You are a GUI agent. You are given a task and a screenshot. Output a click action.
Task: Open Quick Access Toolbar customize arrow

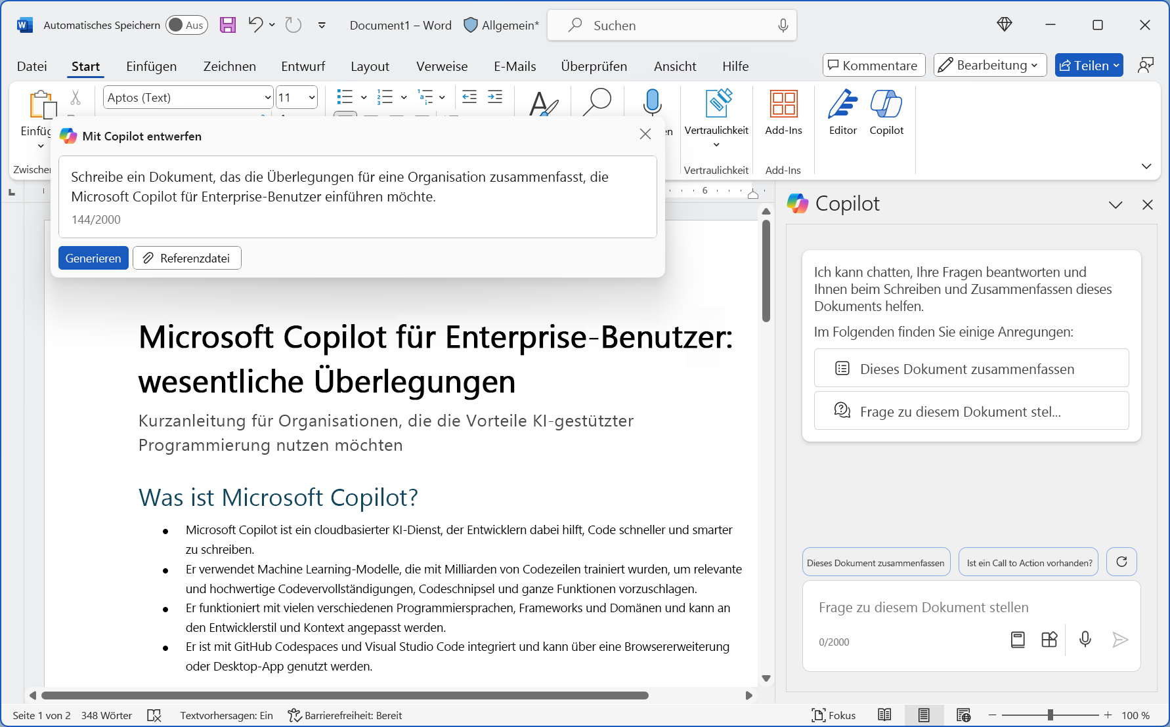point(322,25)
